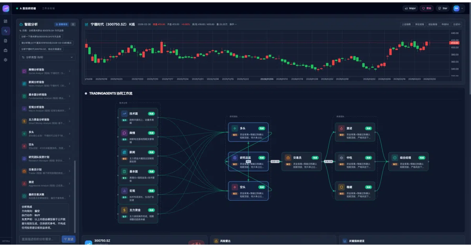This screenshot has height=247, width=471.
Task: Click the 组合经理 check-circle icon
Action: click(395, 158)
